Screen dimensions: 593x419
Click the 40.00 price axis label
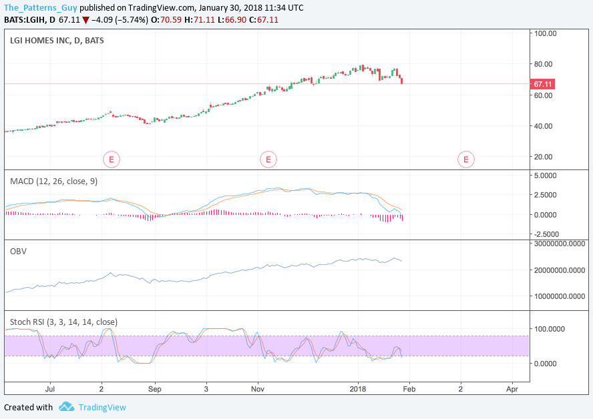pyautogui.click(x=543, y=126)
